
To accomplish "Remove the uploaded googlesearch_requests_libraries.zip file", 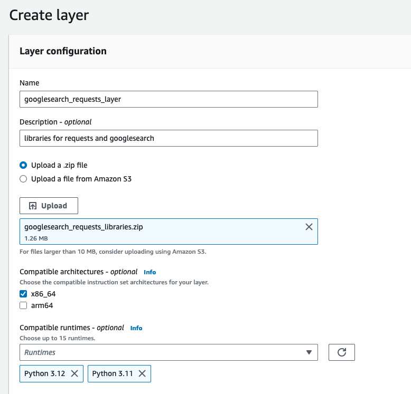I will (309, 227).
